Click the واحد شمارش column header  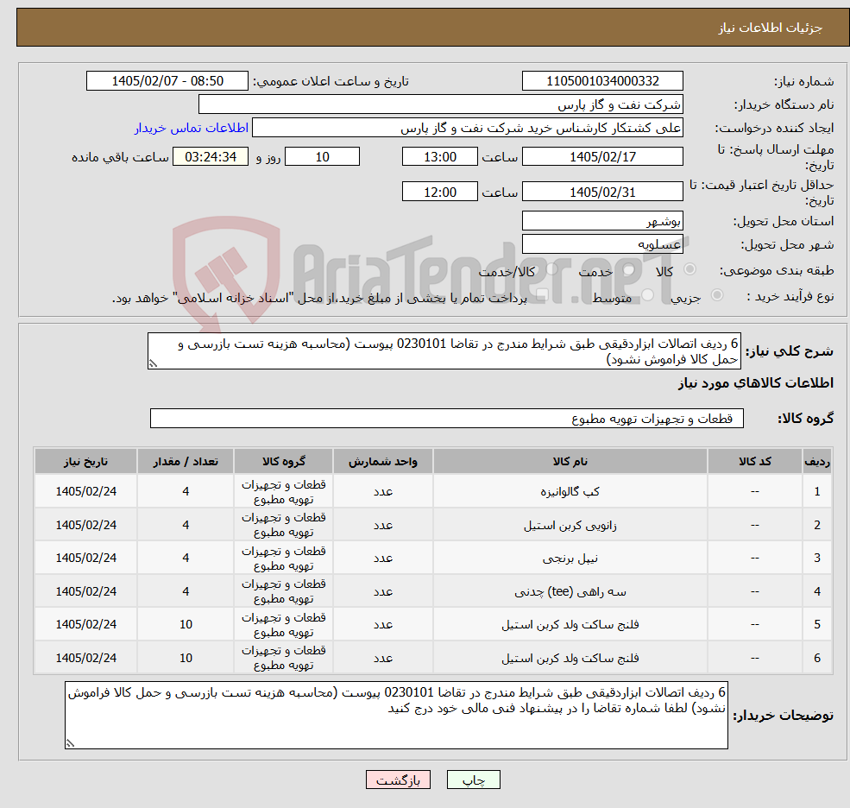pos(383,462)
